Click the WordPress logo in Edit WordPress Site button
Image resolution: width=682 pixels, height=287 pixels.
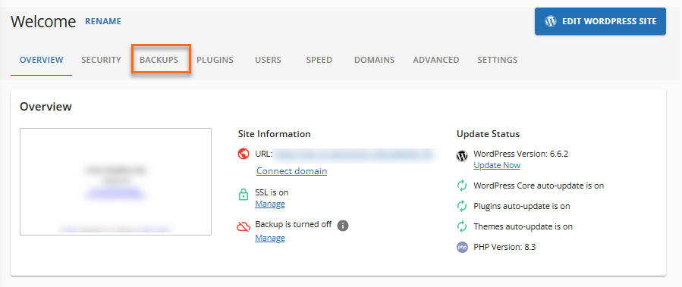[x=551, y=21]
